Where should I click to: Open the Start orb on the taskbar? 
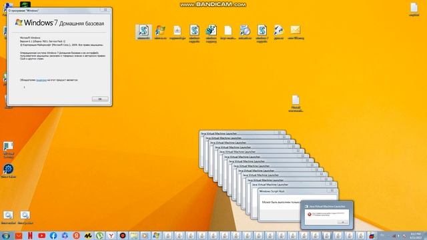pos(6,235)
